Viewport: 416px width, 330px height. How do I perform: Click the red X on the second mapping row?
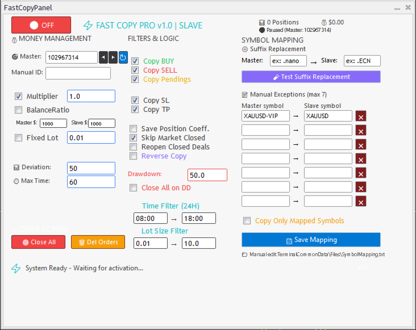[x=361, y=131]
